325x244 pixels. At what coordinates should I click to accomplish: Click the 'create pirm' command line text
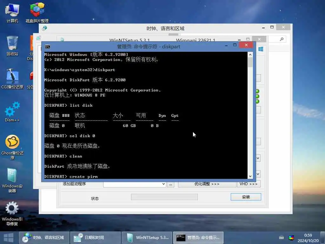tap(83, 177)
